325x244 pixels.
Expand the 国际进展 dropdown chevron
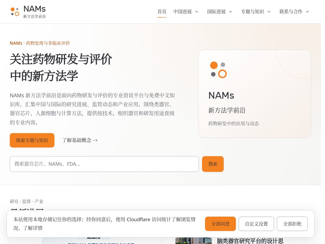230,12
